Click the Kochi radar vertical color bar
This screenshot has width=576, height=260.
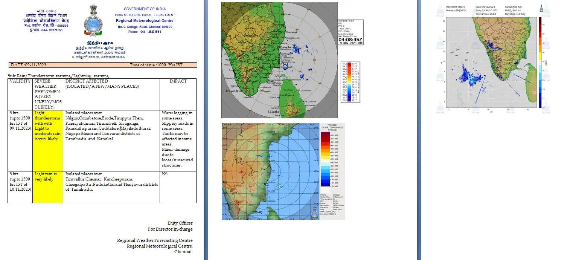click(540, 62)
